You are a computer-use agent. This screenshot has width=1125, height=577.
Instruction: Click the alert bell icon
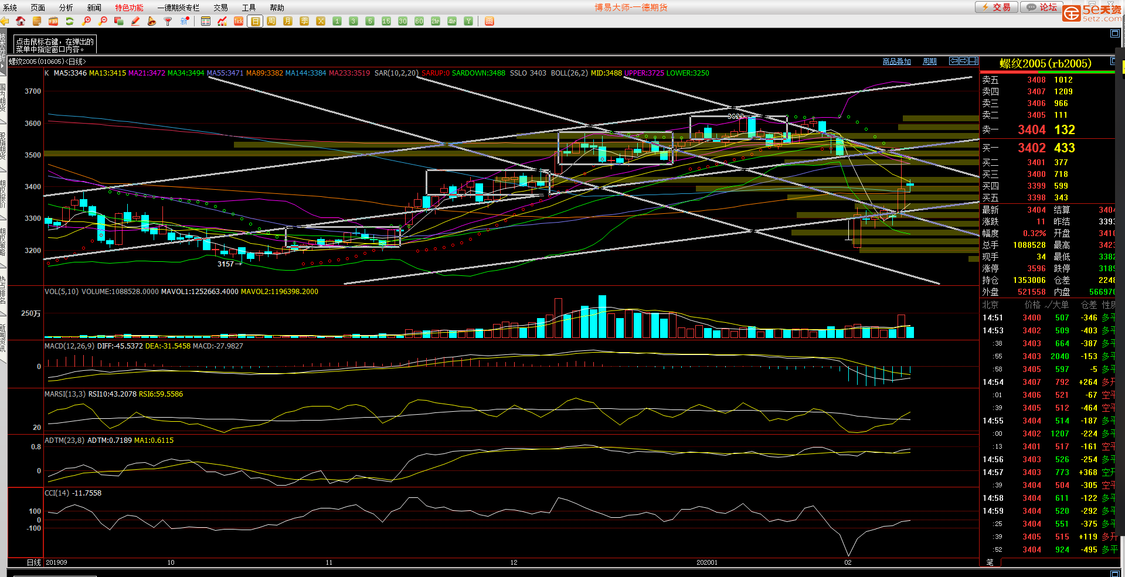(152, 21)
